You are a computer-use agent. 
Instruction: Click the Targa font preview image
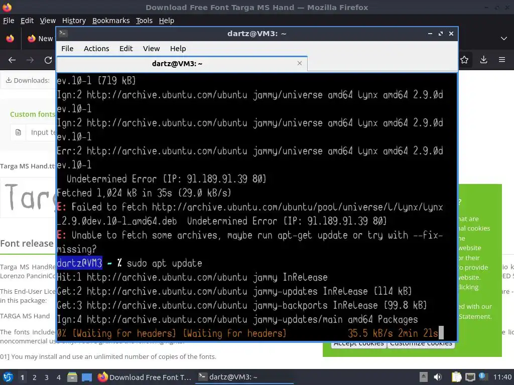point(29,197)
